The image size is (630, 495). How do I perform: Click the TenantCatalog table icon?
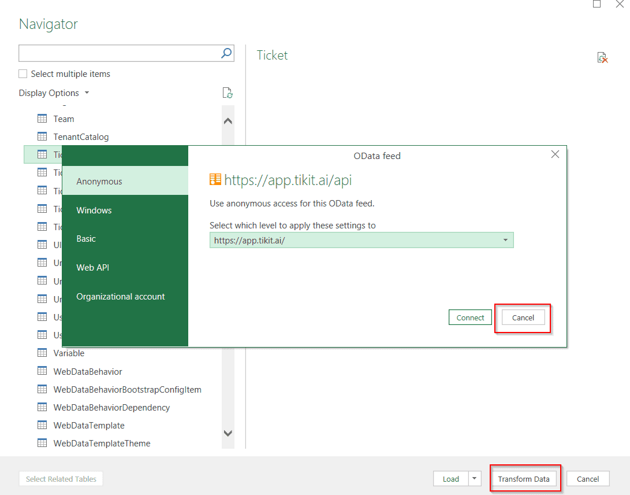(42, 136)
